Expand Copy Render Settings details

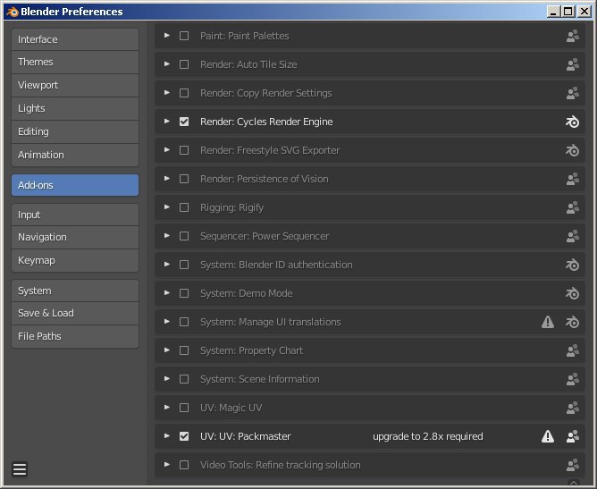(167, 93)
